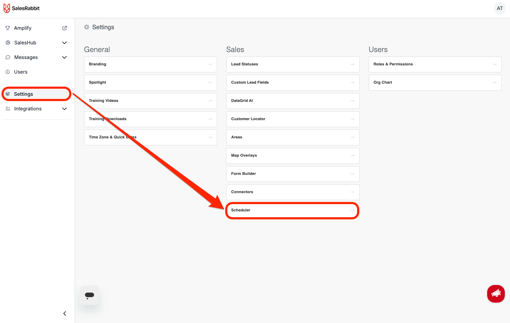Image resolution: width=510 pixels, height=323 pixels.
Task: Click the Integrations grid icon
Action: (x=8, y=109)
